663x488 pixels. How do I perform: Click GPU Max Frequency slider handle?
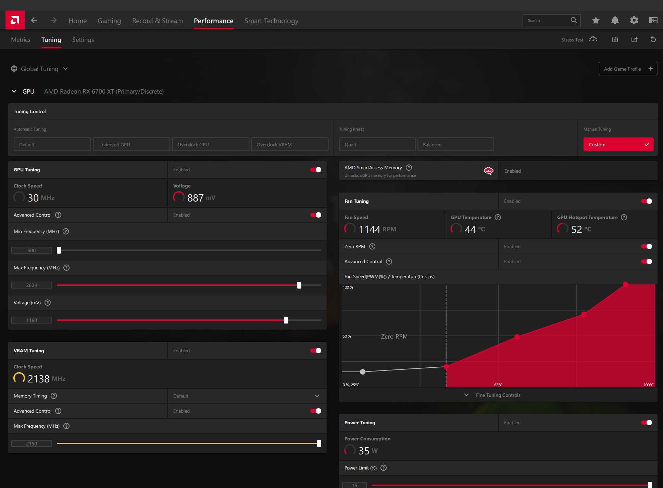(x=299, y=285)
